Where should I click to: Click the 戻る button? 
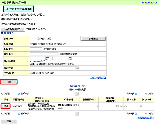[9, 121]
